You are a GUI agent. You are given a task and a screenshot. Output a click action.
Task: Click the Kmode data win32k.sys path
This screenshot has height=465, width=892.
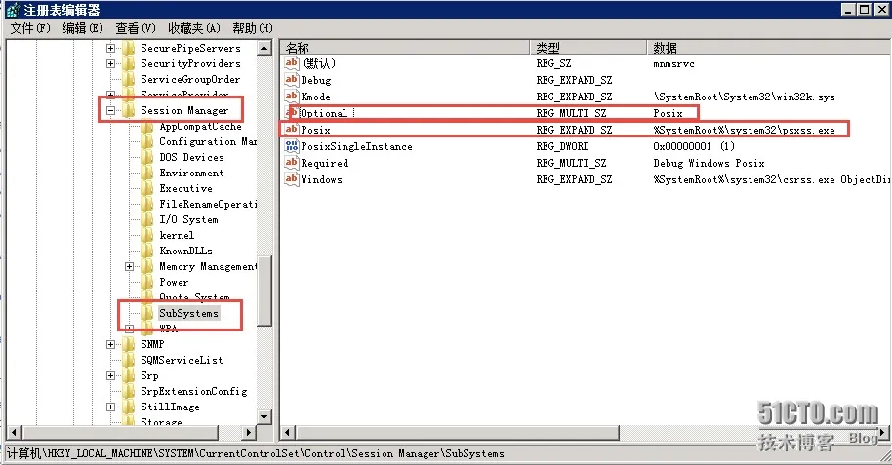point(744,97)
